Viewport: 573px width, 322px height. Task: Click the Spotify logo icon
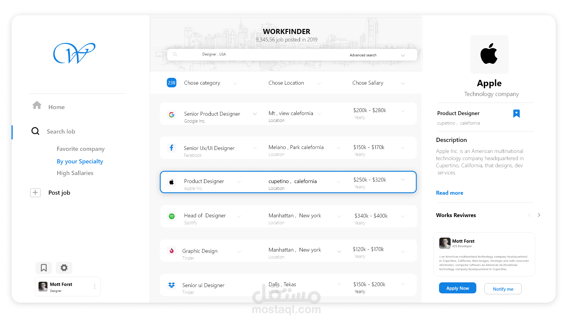click(x=172, y=216)
